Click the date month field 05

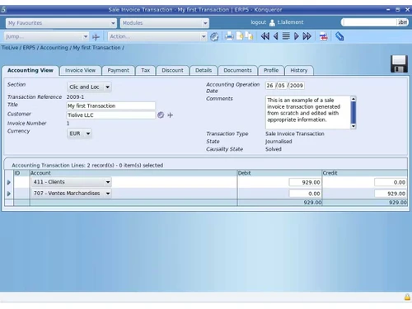[x=282, y=86]
